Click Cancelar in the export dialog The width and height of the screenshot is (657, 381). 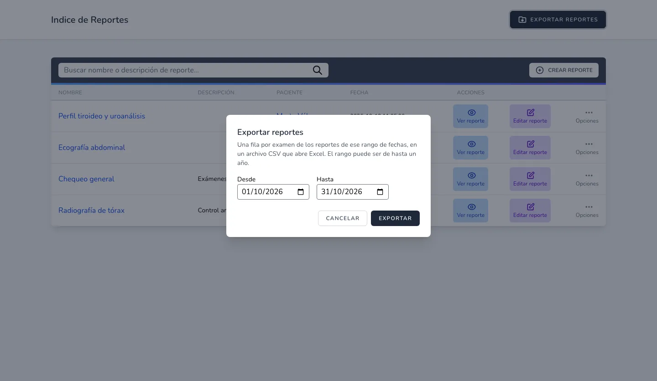pos(342,218)
